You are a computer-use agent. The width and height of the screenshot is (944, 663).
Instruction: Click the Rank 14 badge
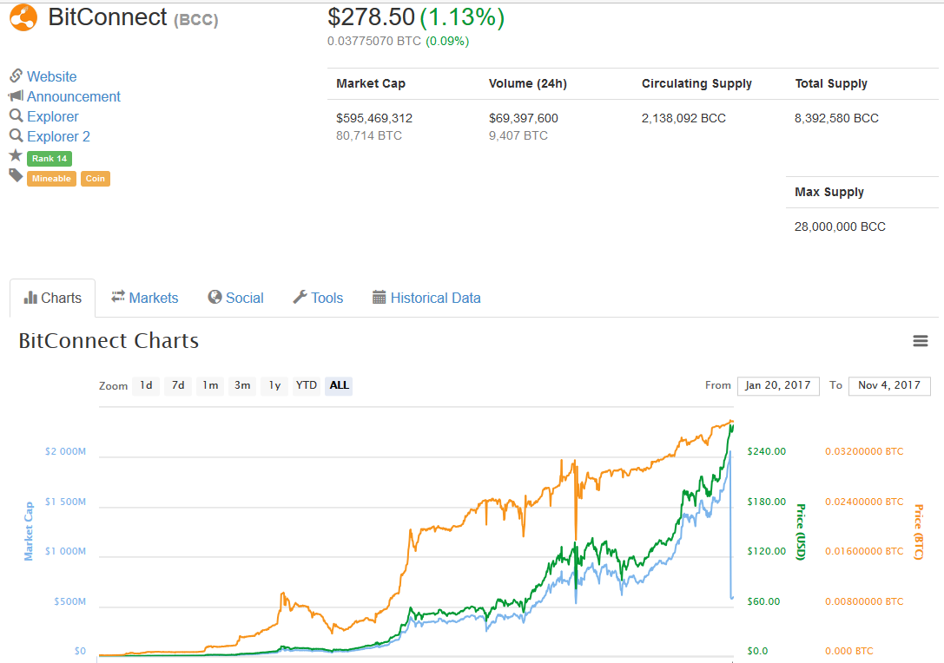(x=50, y=158)
